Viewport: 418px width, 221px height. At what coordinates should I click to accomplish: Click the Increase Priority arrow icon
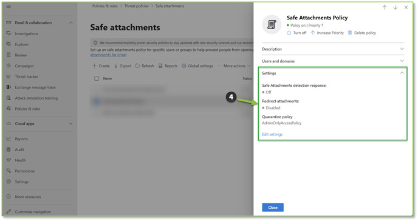coord(313,33)
